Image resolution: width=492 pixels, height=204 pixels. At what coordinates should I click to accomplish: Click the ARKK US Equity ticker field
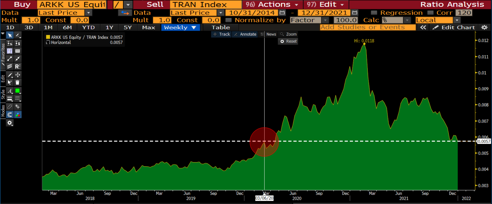pos(72,5)
